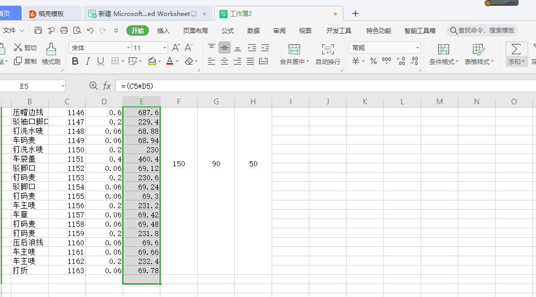Screen dimensions: 536x297
Task: Click the cell borders icon
Action: pos(115,61)
